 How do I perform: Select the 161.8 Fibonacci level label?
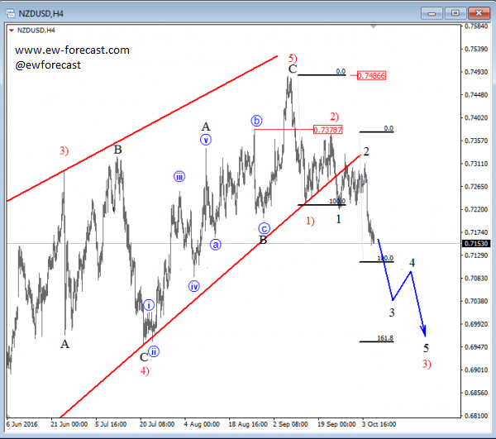tap(385, 338)
